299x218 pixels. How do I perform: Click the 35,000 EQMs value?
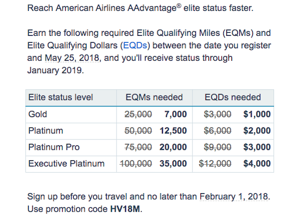point(173,164)
